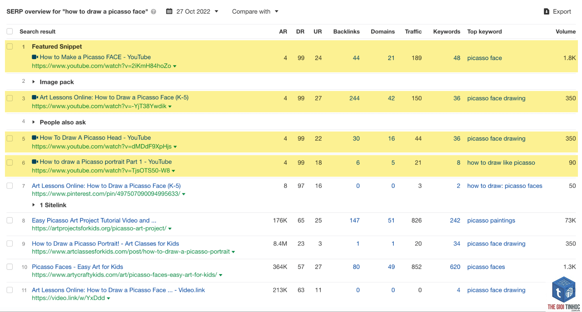
Task: Click top keyword 'how to draw like picasso'
Action: click(501, 163)
